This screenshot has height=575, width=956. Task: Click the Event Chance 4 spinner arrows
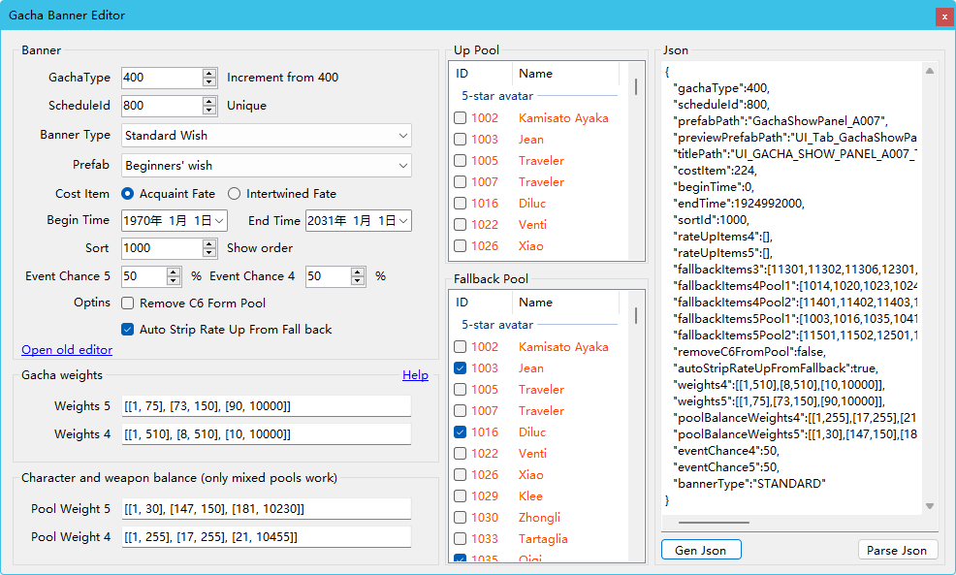coord(357,276)
